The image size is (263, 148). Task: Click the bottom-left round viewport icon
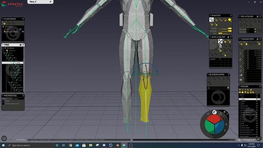coord(4,139)
